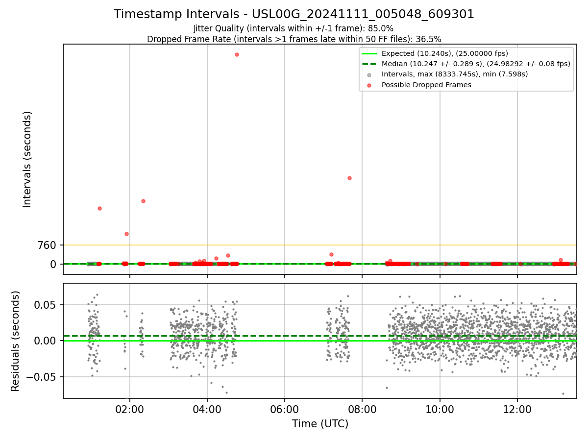This screenshot has height=441, width=588.
Task: Click the green line swatch for Expected in legend
Action: pos(369,53)
